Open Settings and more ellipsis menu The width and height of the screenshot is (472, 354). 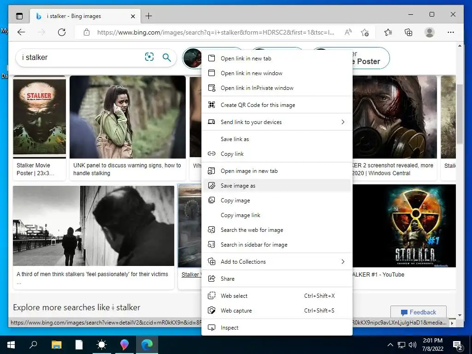pos(451,32)
